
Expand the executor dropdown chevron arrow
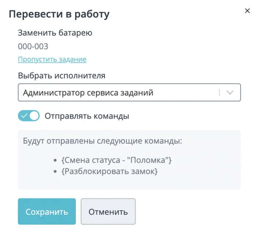tap(230, 93)
